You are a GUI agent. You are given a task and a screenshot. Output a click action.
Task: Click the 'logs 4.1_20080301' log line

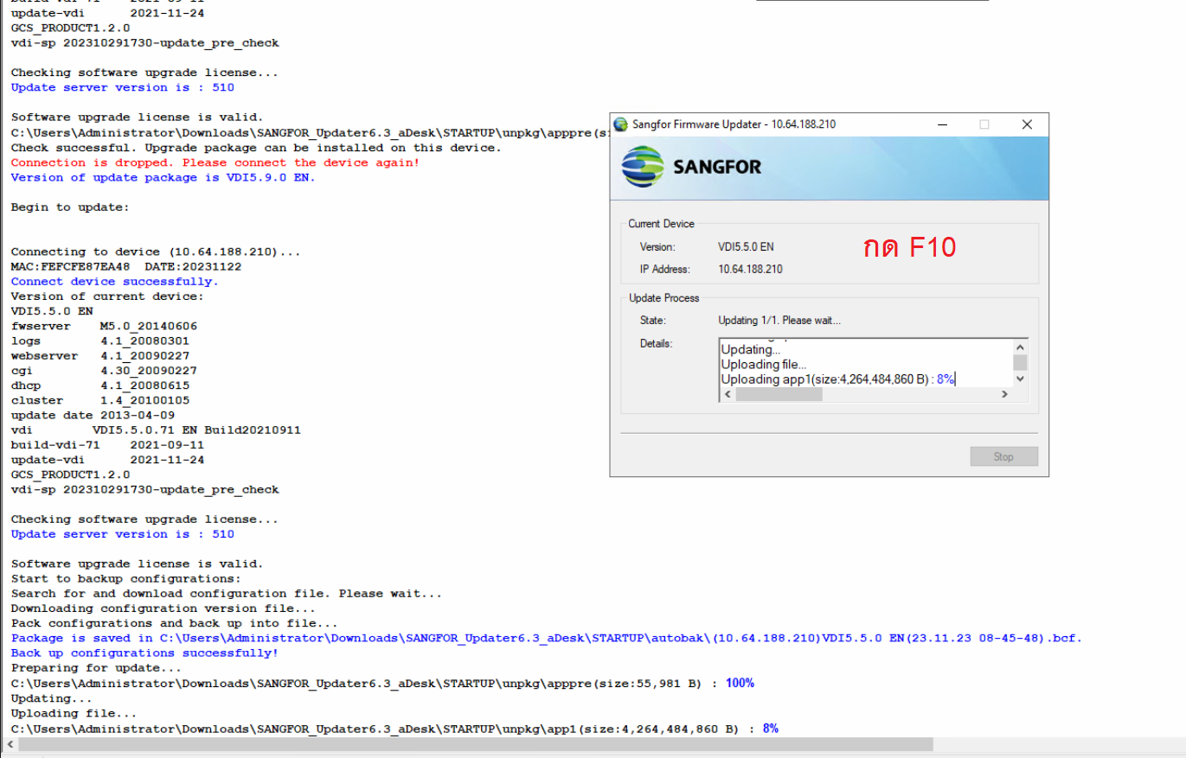point(100,341)
